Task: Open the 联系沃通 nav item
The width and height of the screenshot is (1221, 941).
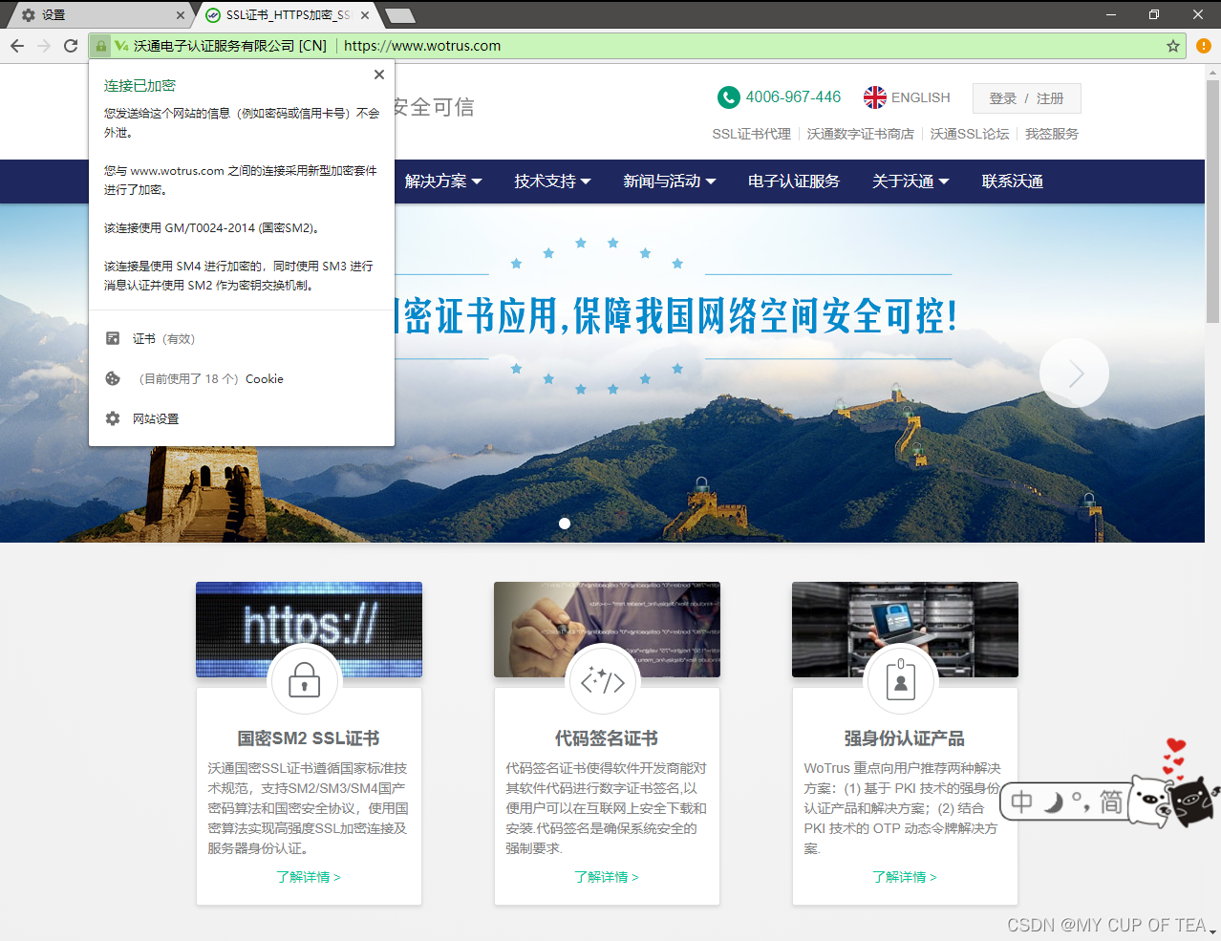Action: click(x=1013, y=182)
